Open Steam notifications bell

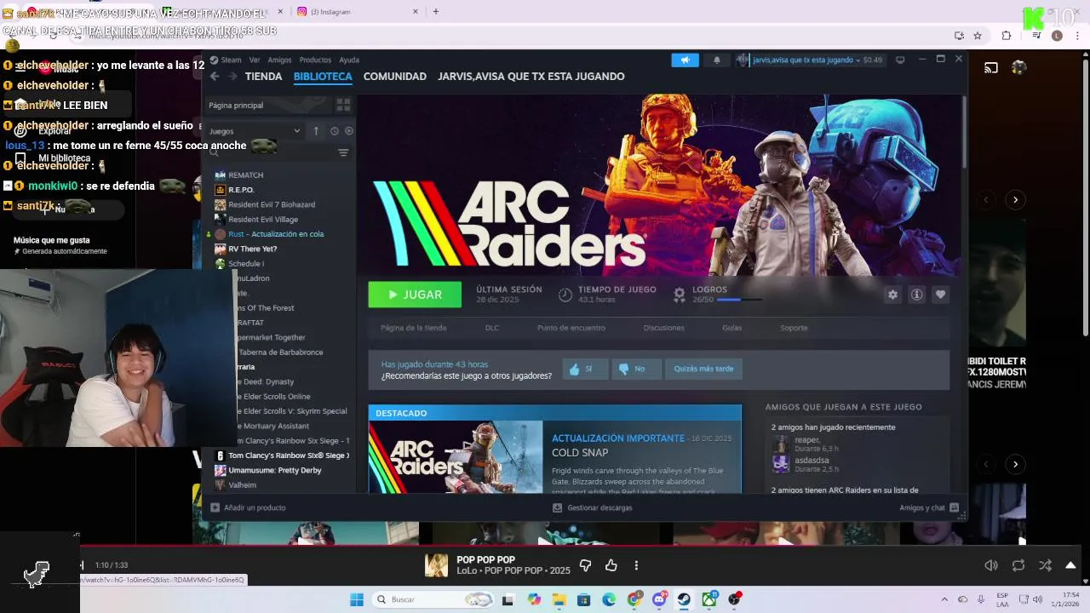(716, 60)
